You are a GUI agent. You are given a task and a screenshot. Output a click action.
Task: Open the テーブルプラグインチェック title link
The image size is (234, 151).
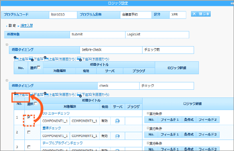click(62, 143)
